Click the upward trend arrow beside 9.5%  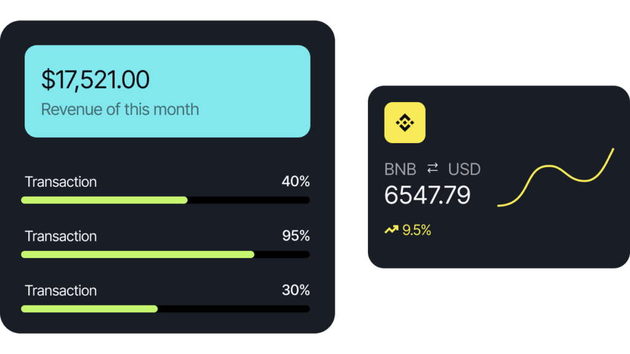(x=391, y=230)
